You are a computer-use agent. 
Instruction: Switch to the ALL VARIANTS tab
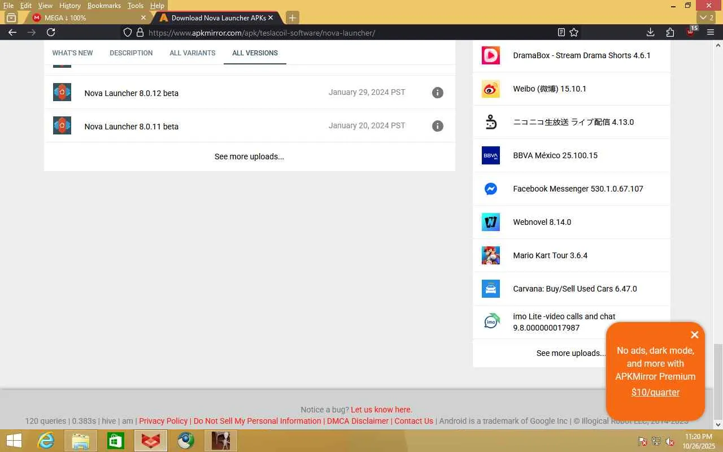(x=193, y=53)
